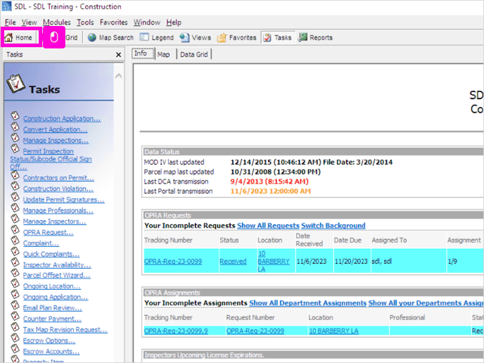484x363 pixels.
Task: Click the clipboard icon beside Counter Payment
Action: point(15,316)
